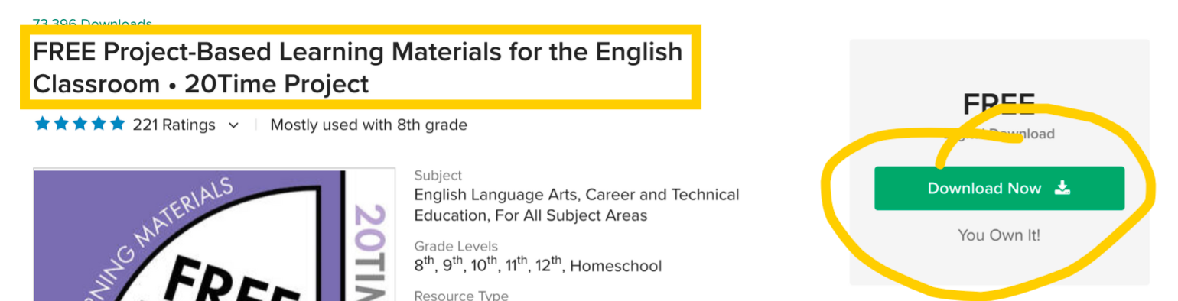This screenshot has width=1178, height=301.
Task: Click the 73,396 Downloads count text
Action: click(92, 23)
